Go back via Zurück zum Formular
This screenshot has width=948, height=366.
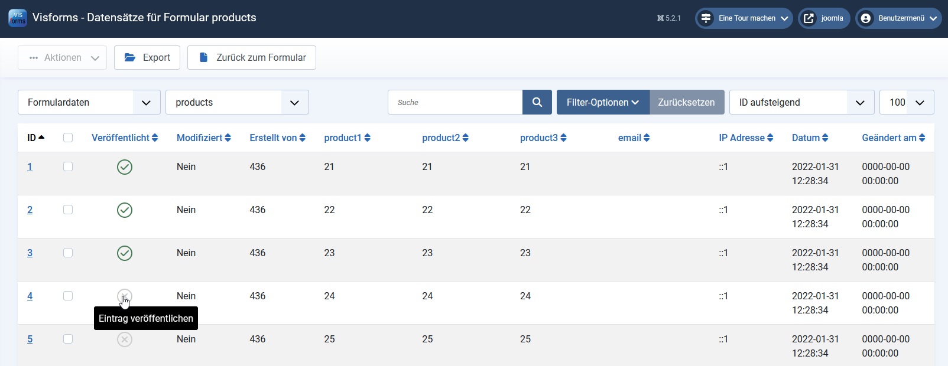click(x=252, y=57)
